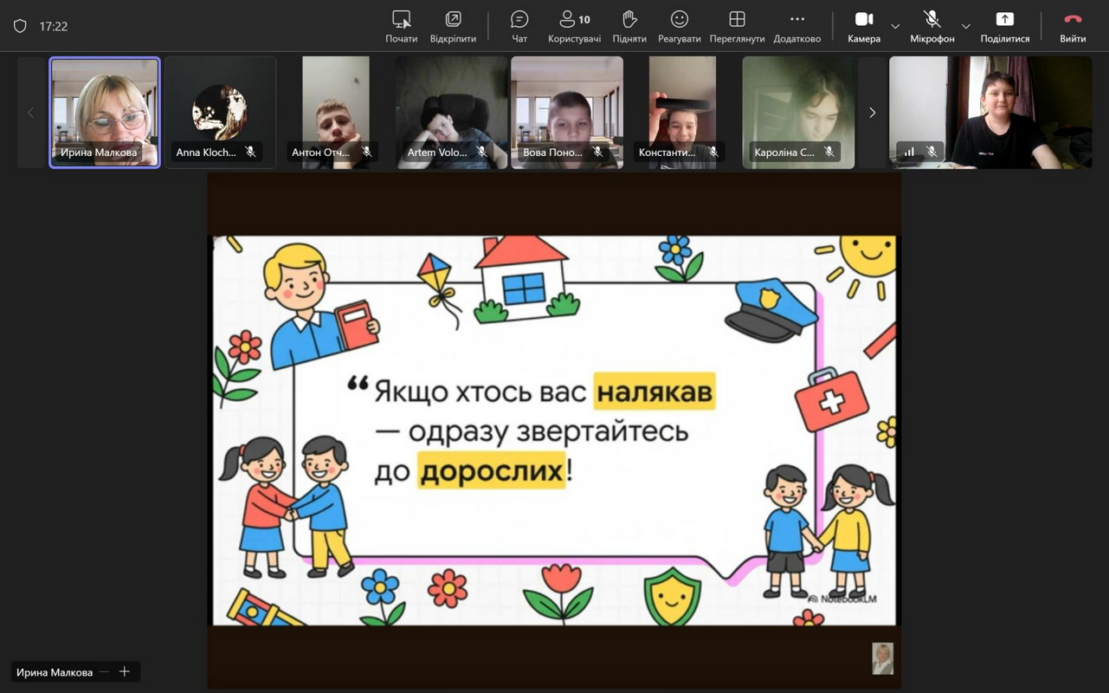Zoom out the shared content with minus
Screen dimensions: 1109x693
point(105,672)
